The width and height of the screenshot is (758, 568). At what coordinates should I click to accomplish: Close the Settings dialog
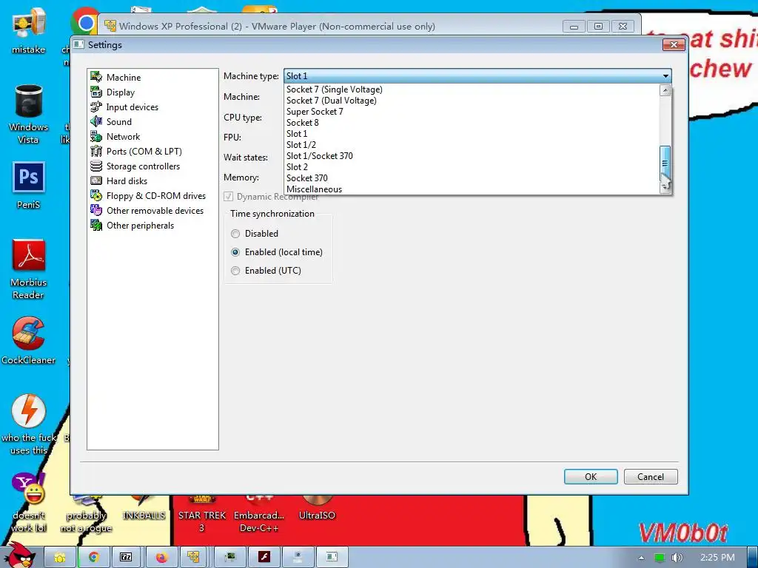click(674, 45)
